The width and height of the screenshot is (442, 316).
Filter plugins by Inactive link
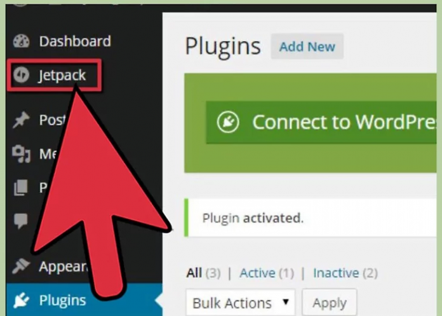click(x=336, y=273)
